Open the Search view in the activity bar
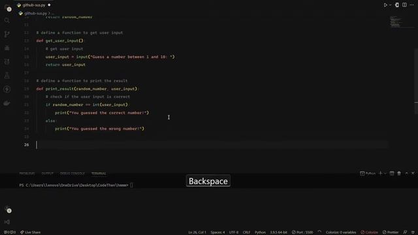 coord(7,20)
